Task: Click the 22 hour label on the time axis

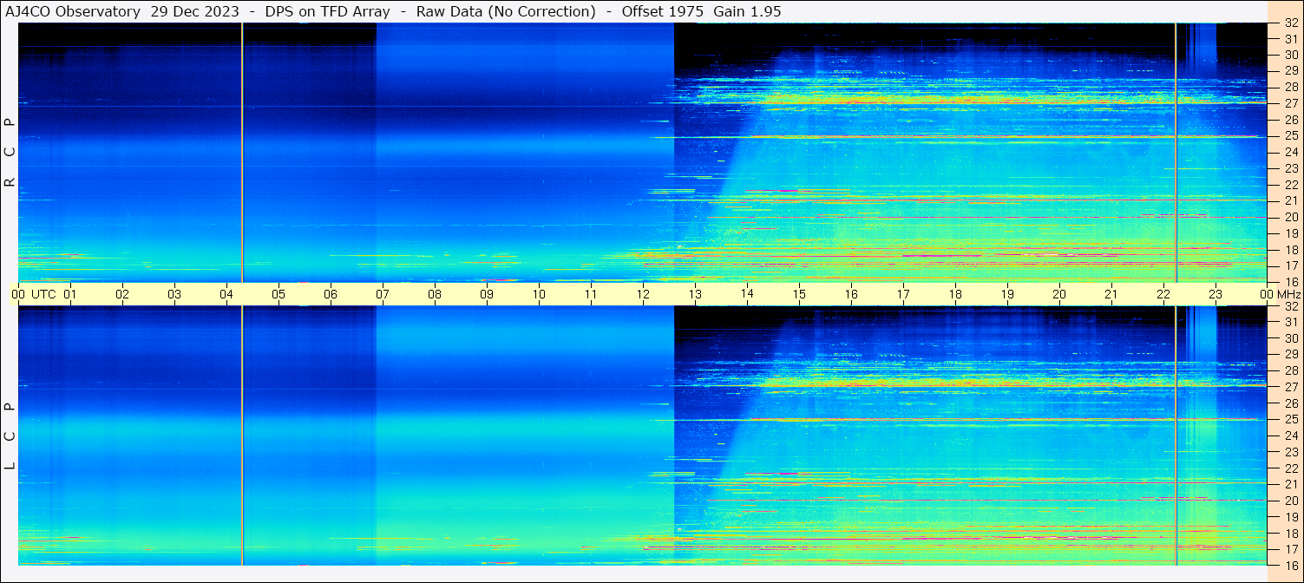Action: (x=1163, y=294)
